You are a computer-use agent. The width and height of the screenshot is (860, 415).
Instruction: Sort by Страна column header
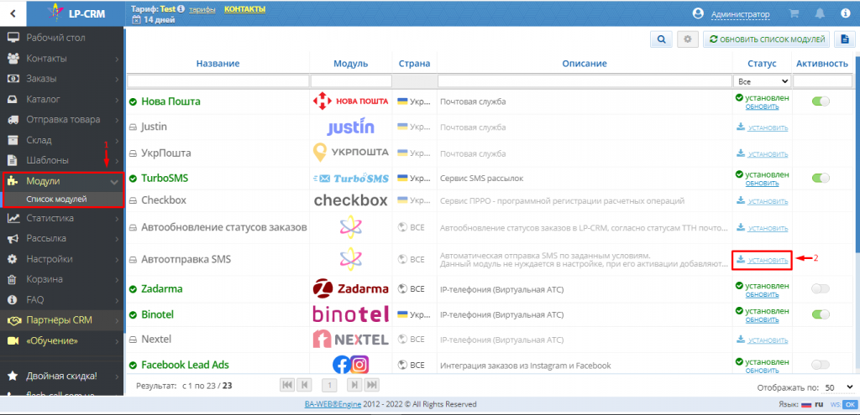414,64
